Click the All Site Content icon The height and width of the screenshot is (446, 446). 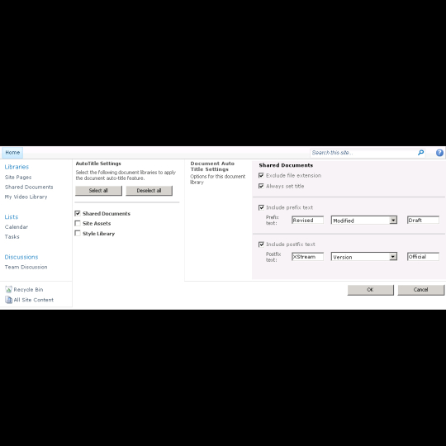click(9, 300)
